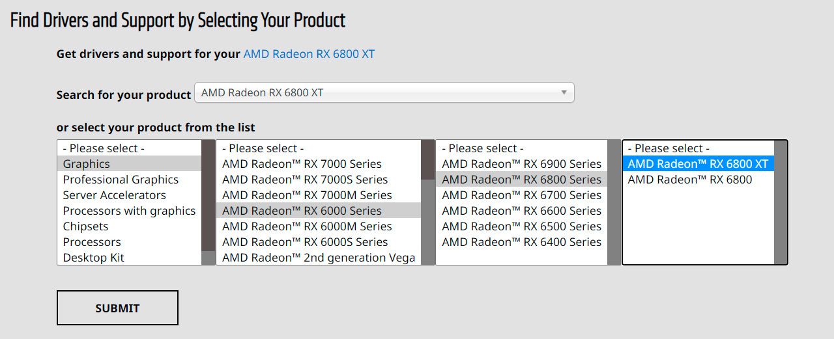Select Professional Graphics in category list
Viewport: 834px width, 339px height.
[x=121, y=180]
